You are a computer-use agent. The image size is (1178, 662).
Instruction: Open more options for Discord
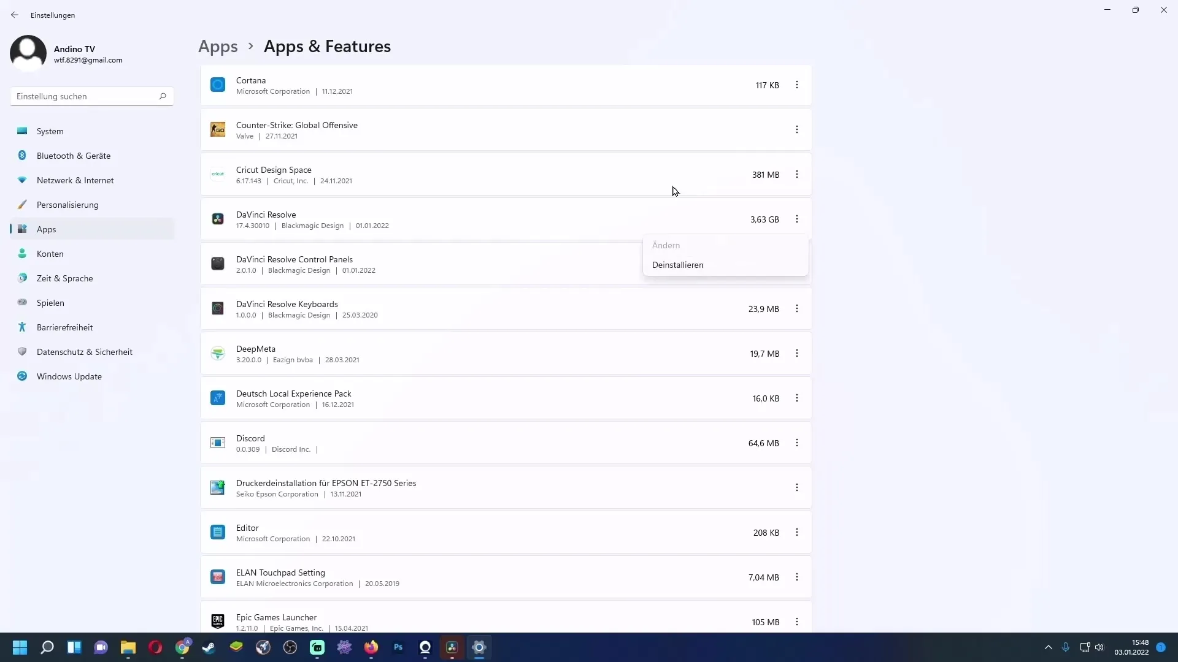click(796, 443)
